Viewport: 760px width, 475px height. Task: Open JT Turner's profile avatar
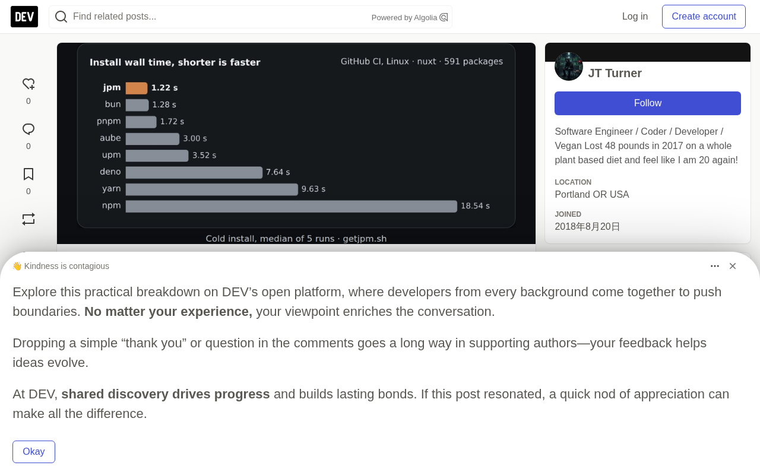coord(569,66)
